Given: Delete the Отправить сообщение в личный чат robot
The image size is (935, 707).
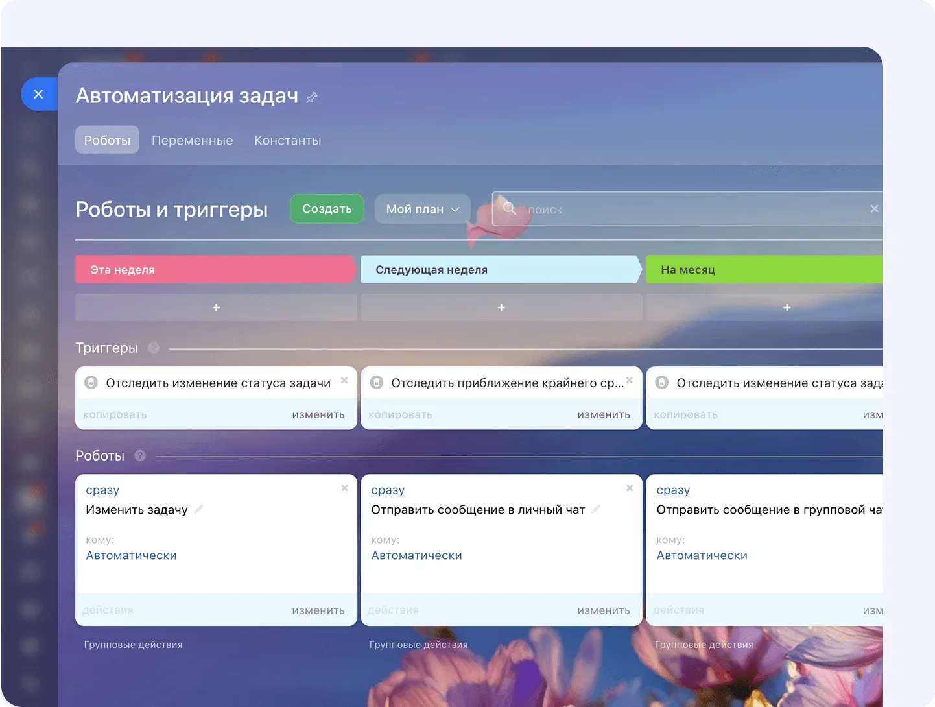Looking at the screenshot, I should (x=630, y=488).
